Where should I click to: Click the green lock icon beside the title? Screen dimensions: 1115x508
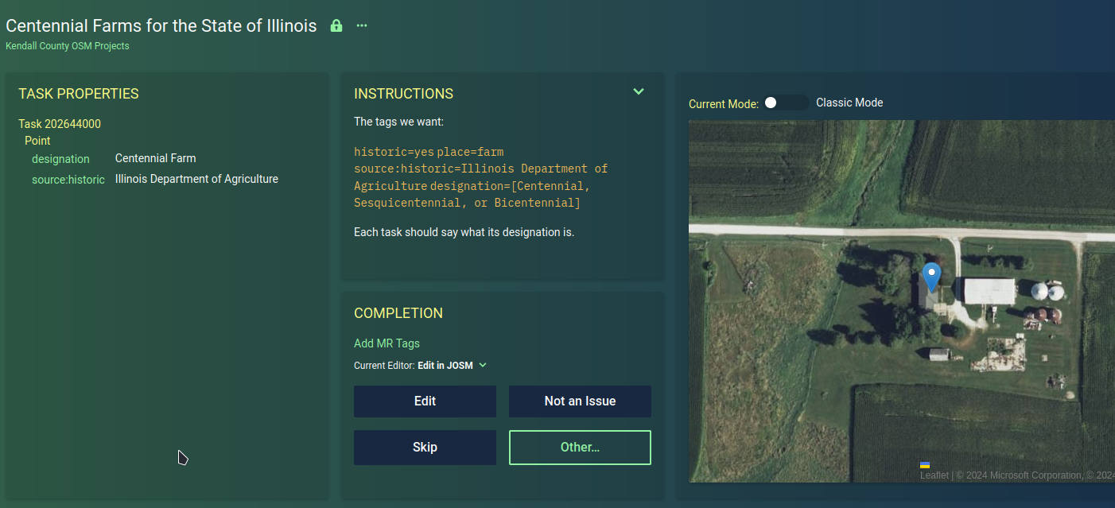pos(336,25)
